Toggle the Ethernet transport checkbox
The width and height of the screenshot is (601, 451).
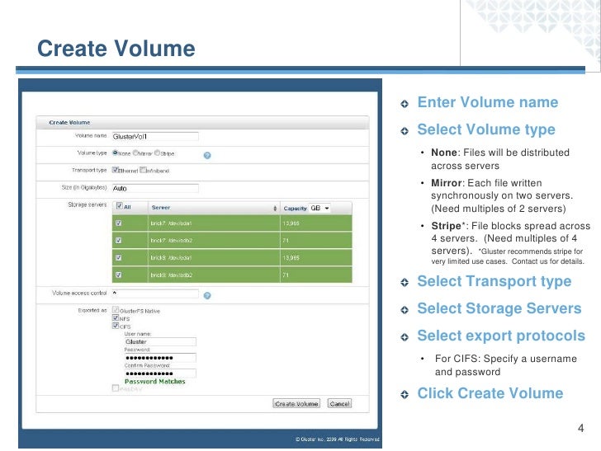[115, 170]
